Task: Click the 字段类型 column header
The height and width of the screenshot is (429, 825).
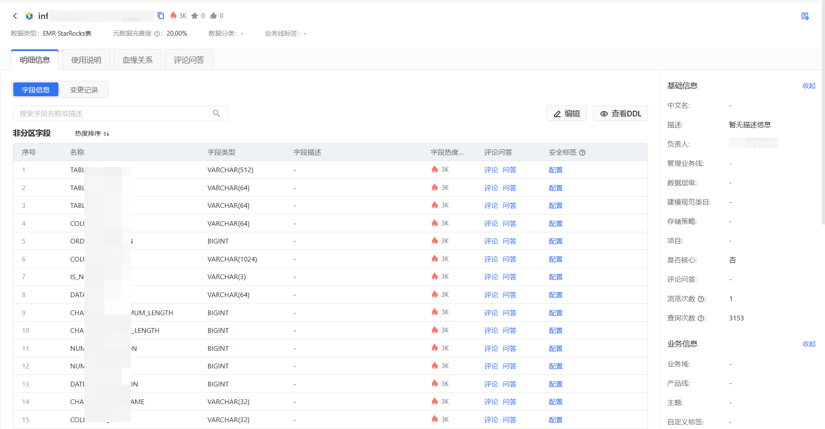Action: [221, 152]
